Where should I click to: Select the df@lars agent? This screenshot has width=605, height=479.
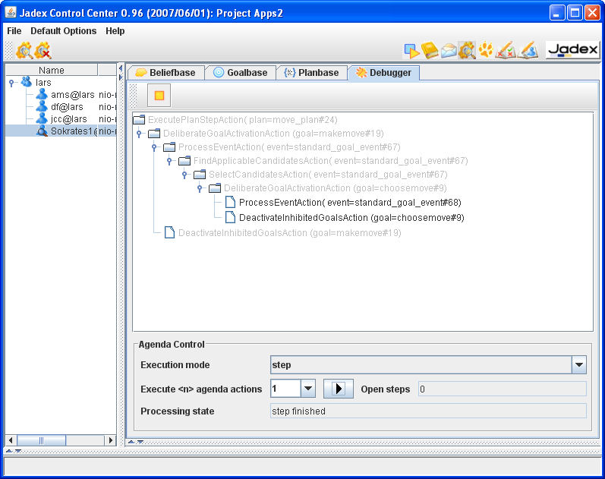click(x=67, y=107)
